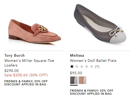The image size is (132, 96).
Task: Click the fifth empty rating star
Action: click(x=91, y=67)
